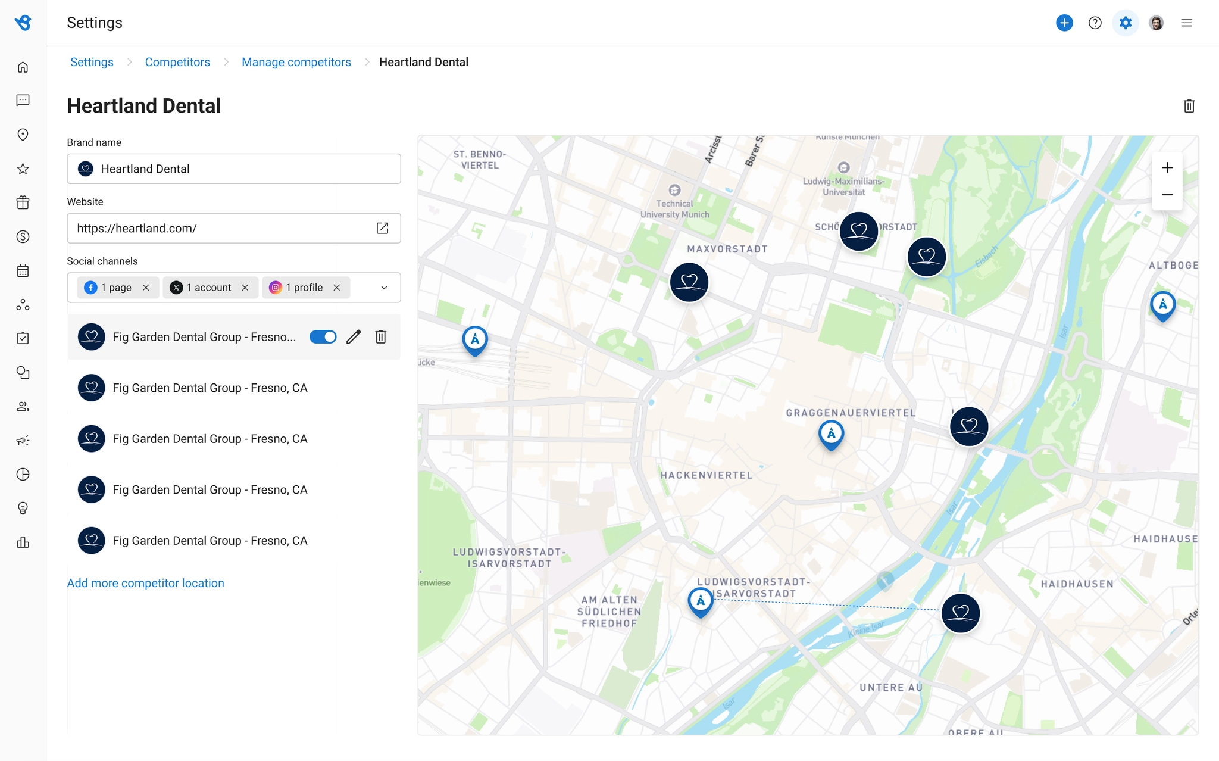Screen dimensions: 1219x761
Task: Go to Manage competitors breadcrumb link
Action: pyautogui.click(x=296, y=62)
